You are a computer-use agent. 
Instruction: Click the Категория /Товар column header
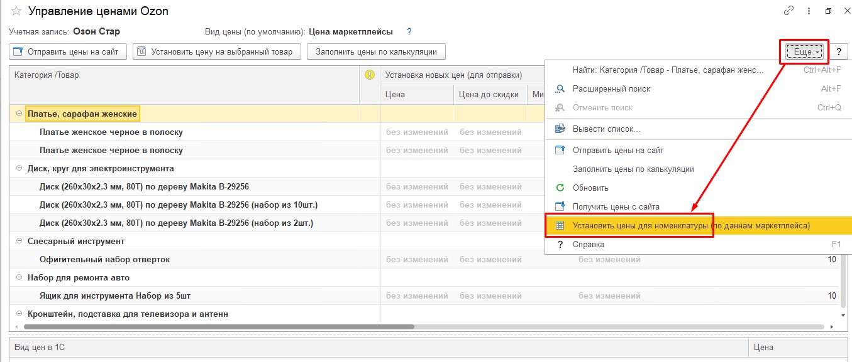pos(184,84)
